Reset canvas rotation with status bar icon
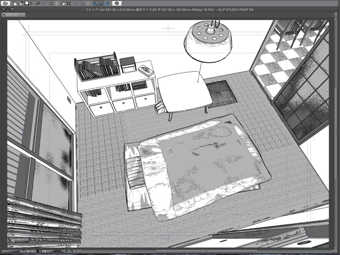This screenshot has width=340, height=255. coord(76,251)
